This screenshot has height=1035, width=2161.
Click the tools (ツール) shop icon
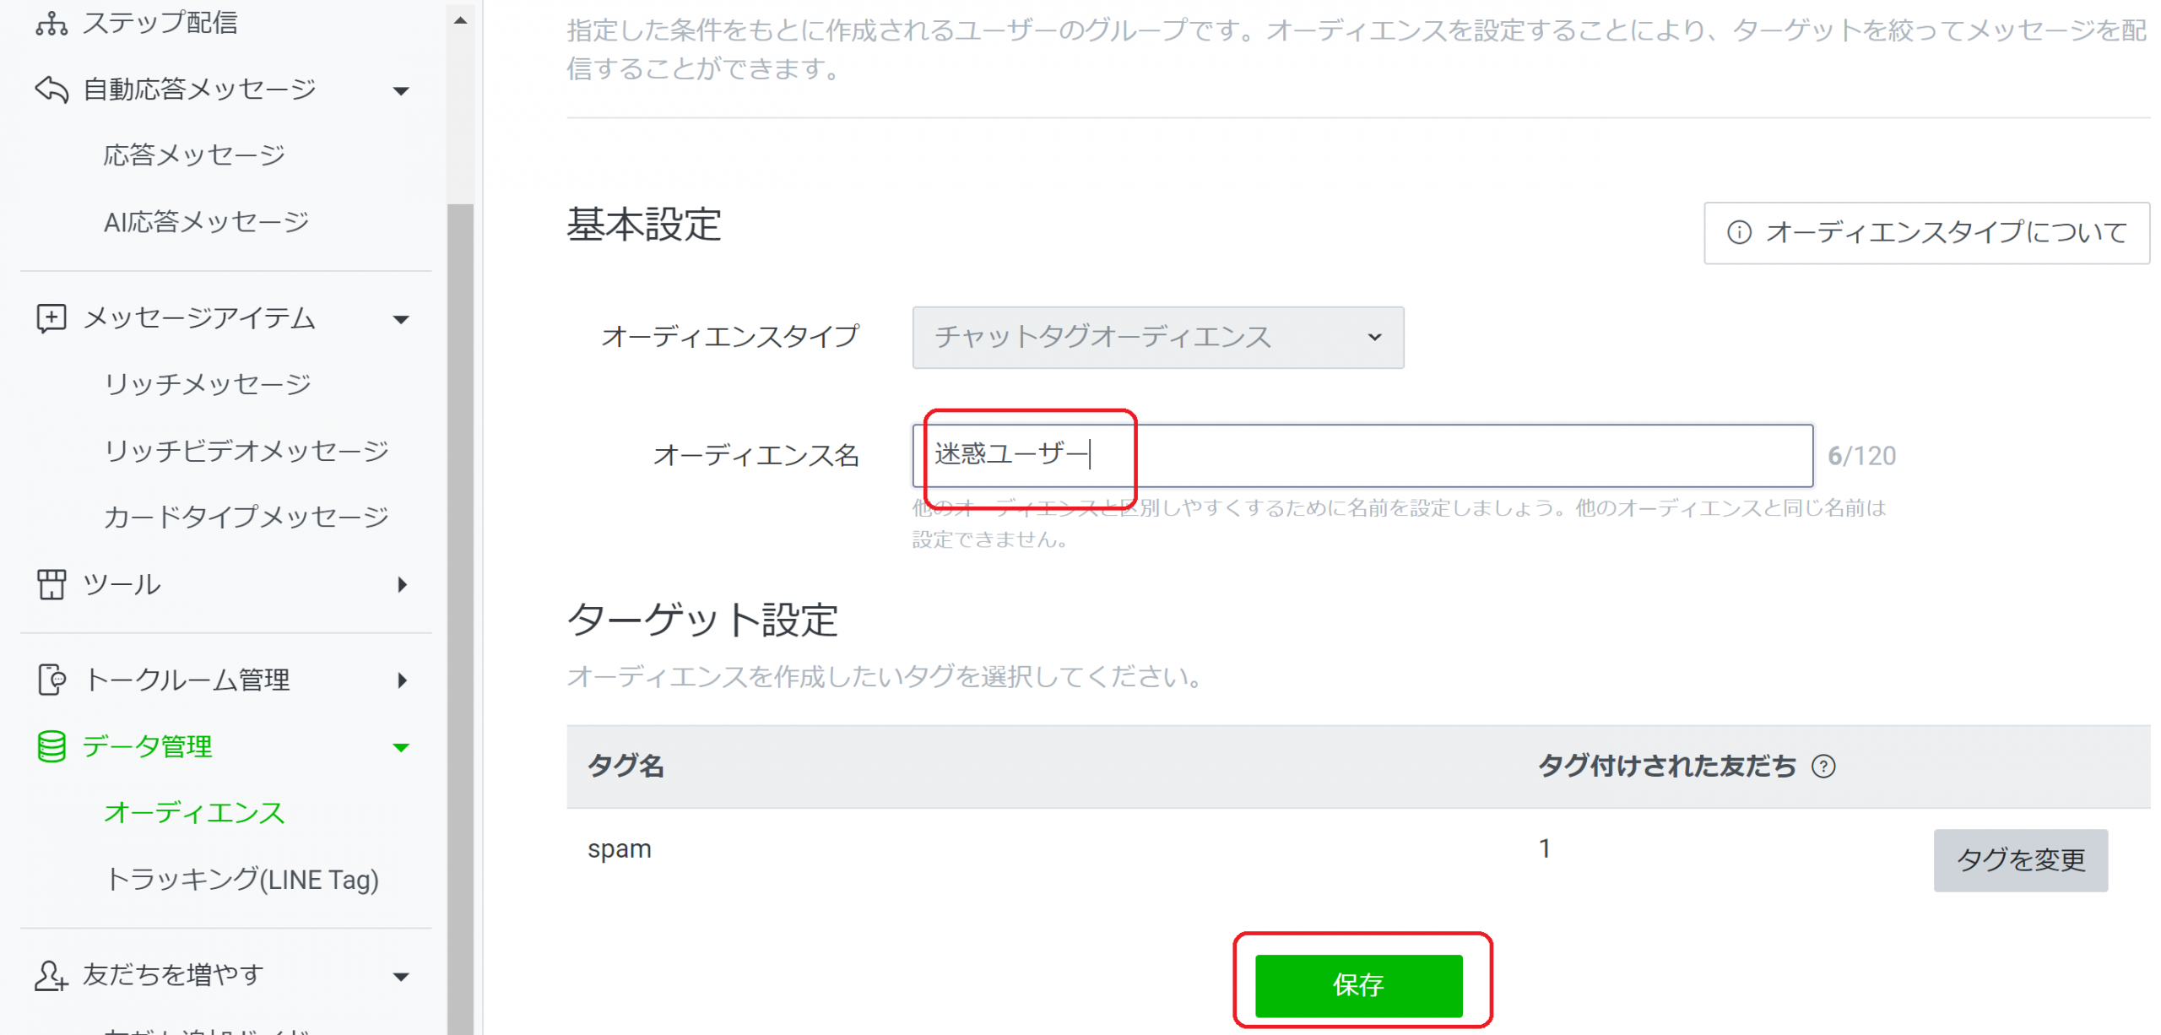51,584
